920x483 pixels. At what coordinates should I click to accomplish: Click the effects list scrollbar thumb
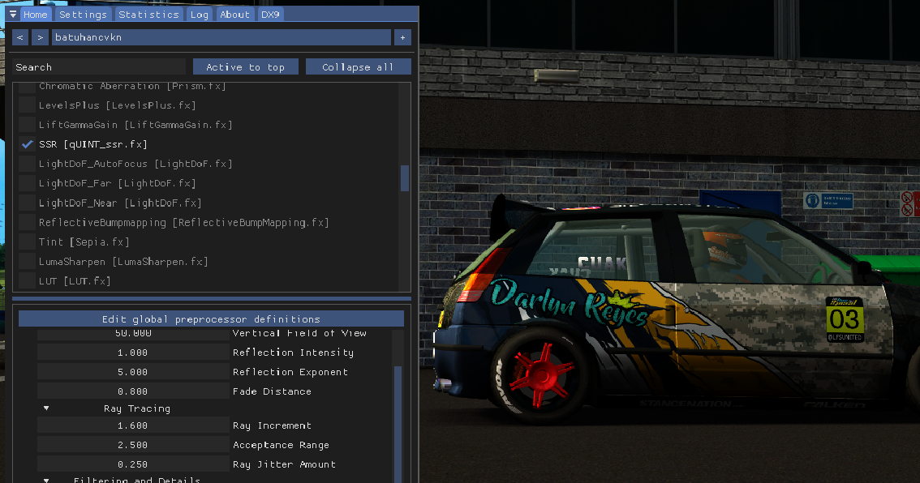click(404, 178)
